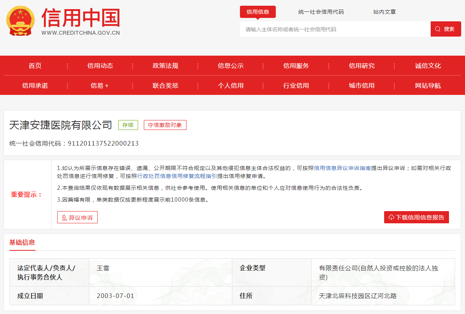The image size is (465, 314).
Task: Click the cloud download icon on report button
Action: click(x=391, y=217)
